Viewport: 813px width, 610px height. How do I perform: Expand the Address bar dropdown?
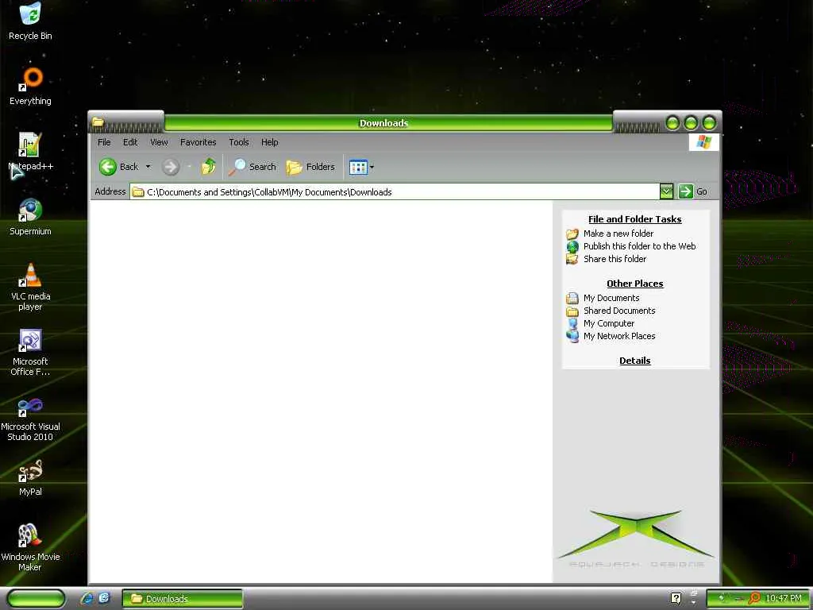tap(666, 191)
